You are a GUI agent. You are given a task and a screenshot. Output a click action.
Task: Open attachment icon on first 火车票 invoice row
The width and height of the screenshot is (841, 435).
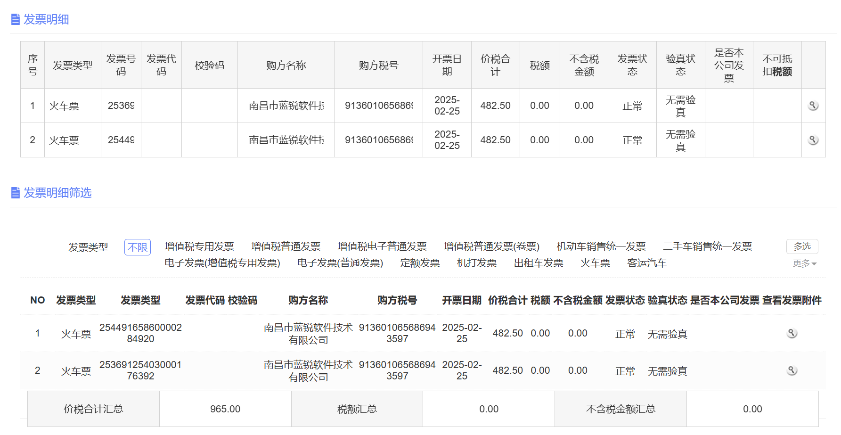813,106
